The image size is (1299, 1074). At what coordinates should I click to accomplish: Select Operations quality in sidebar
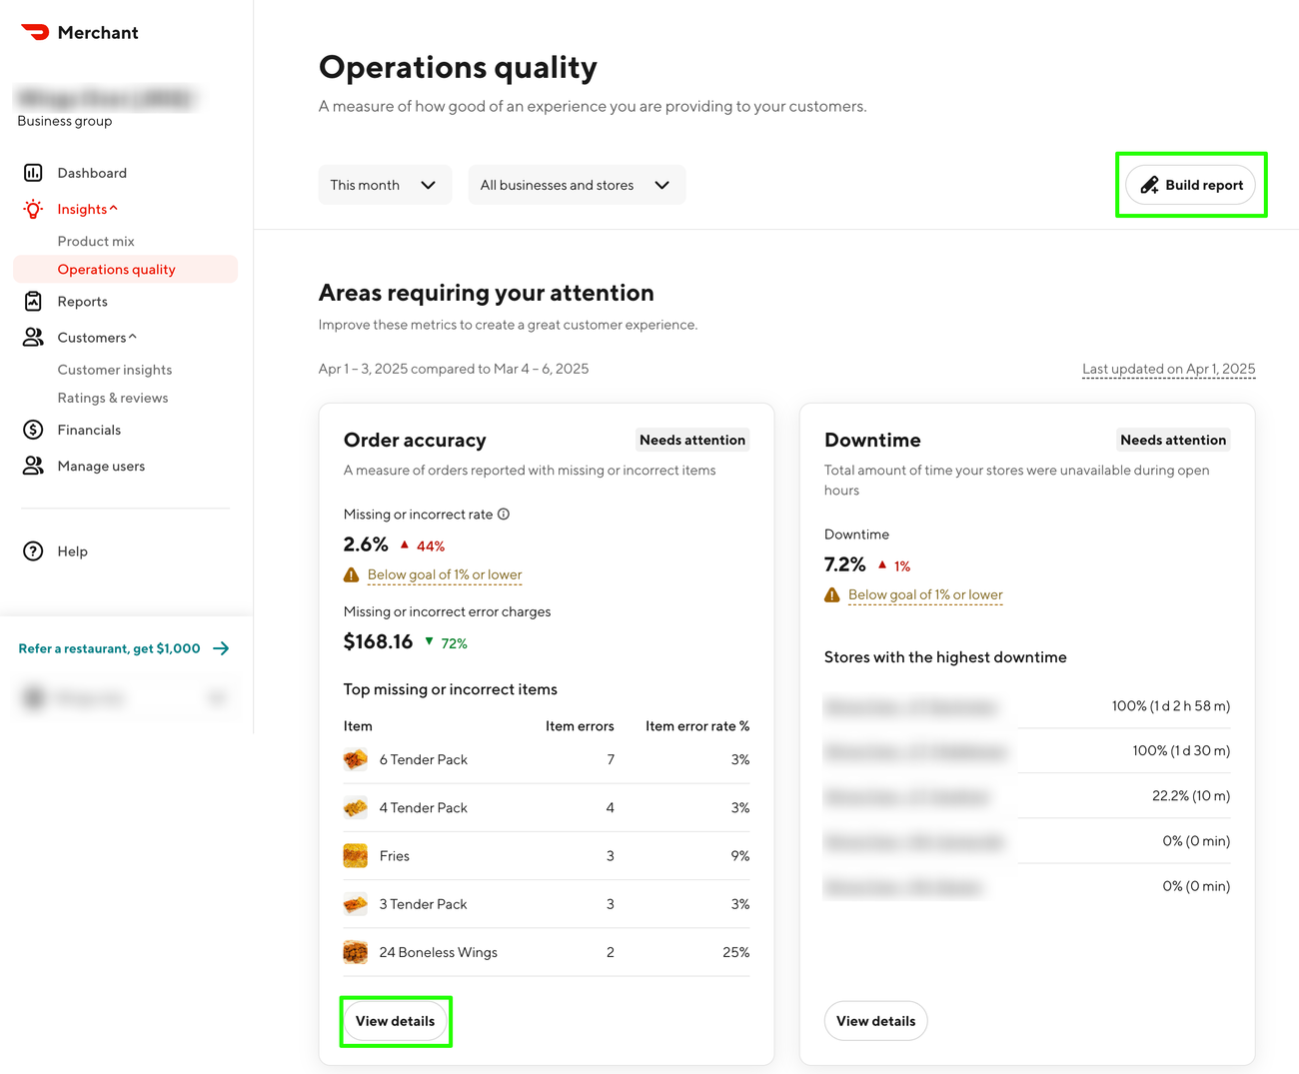point(125,269)
